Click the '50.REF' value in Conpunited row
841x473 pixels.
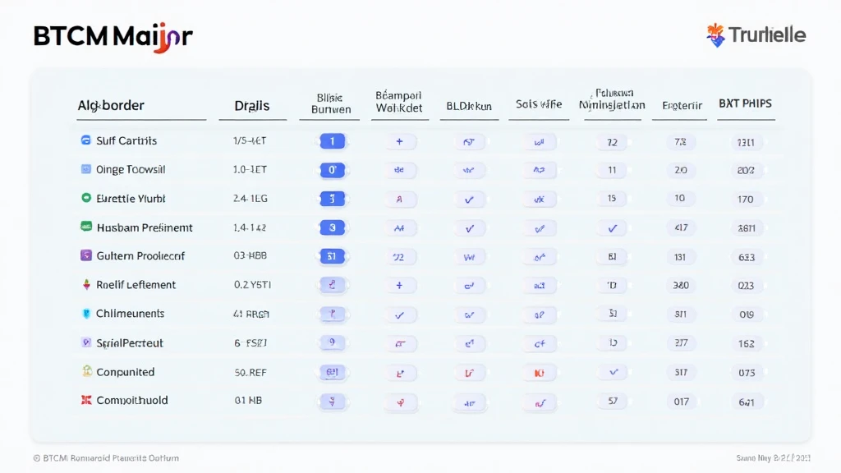point(250,372)
